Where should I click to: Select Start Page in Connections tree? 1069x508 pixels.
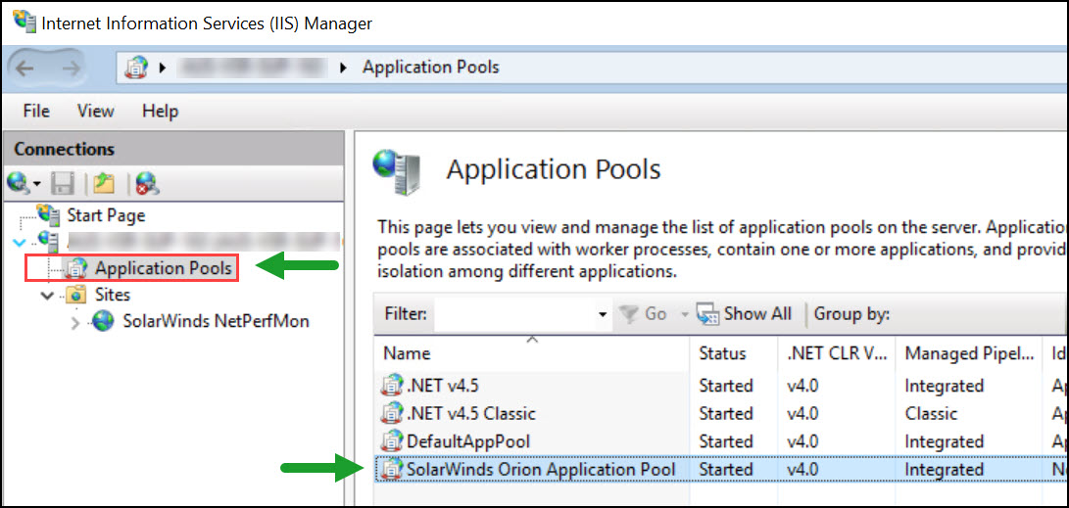105,215
